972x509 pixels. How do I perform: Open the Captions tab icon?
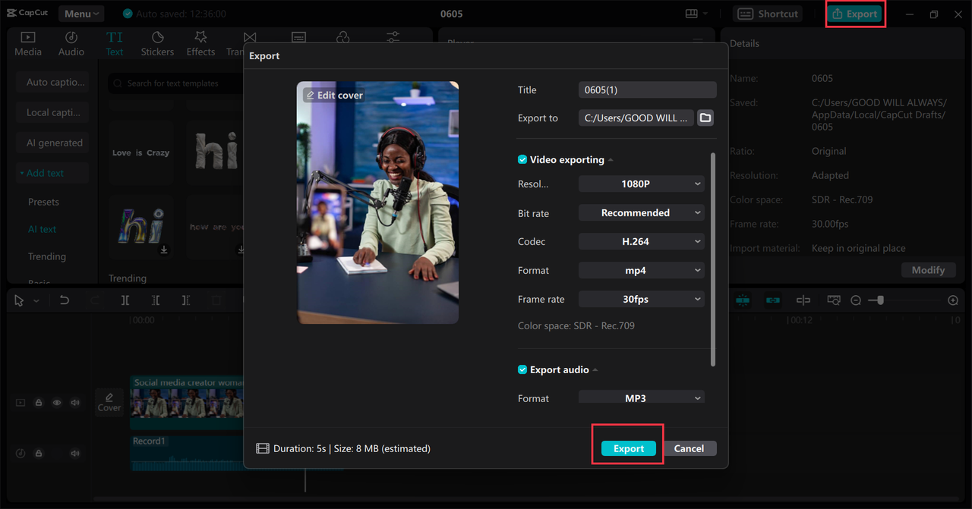(x=299, y=38)
